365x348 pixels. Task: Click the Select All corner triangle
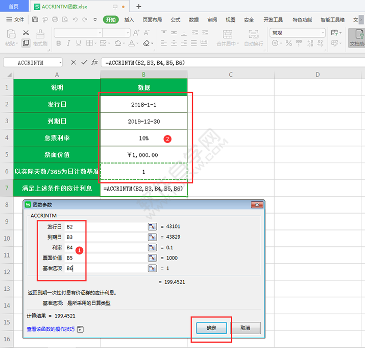coord(9,75)
